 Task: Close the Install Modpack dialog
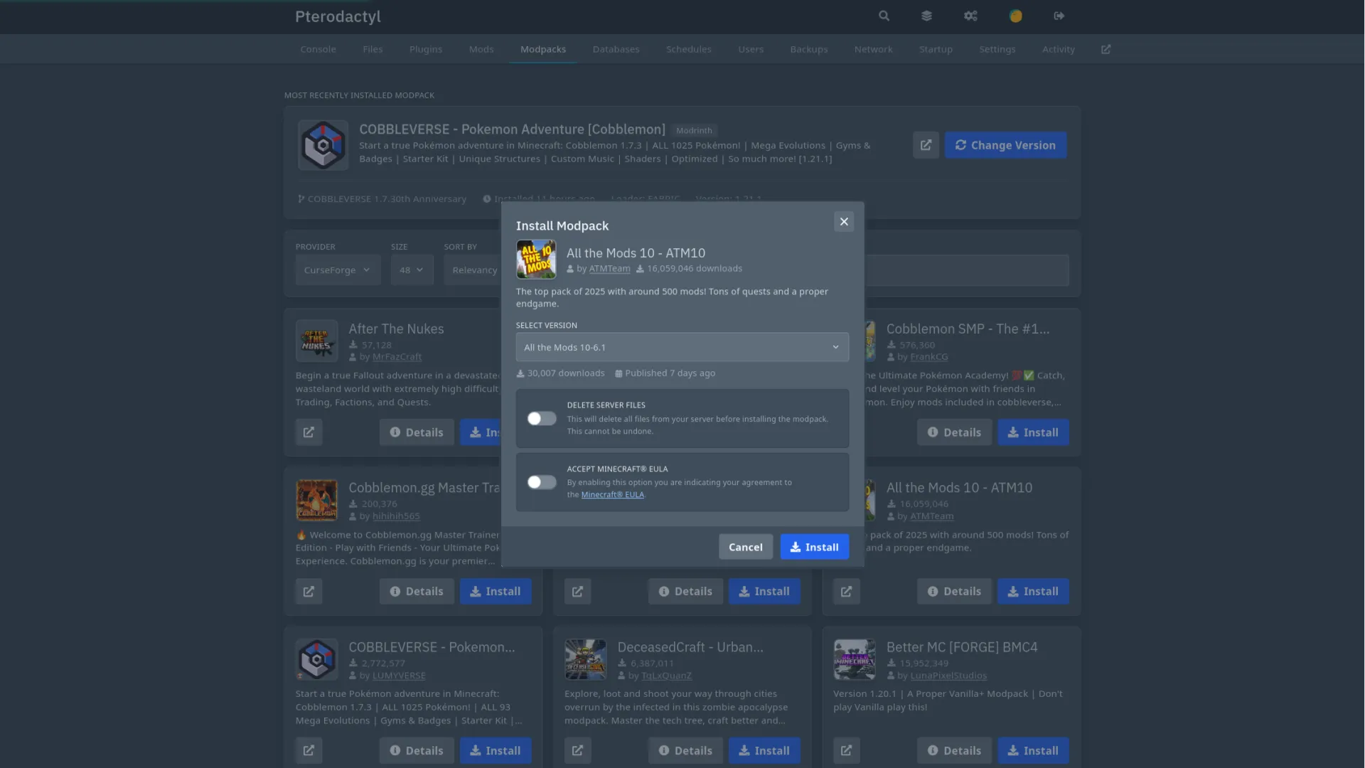(844, 222)
